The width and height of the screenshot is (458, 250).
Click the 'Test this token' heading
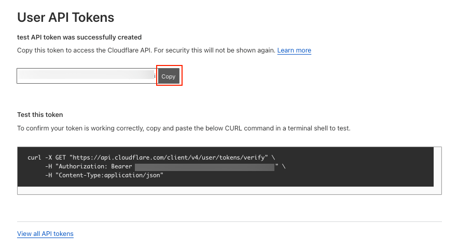tap(40, 114)
